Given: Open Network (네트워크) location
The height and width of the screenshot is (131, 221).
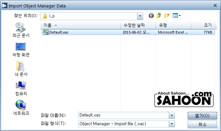Looking at the screenshot, I should (x=21, y=107).
